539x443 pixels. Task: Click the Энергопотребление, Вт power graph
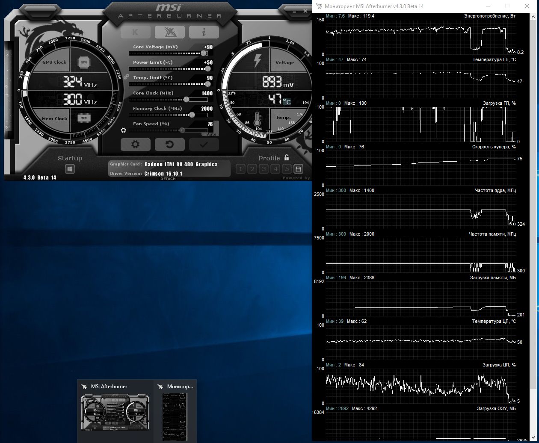(421, 37)
